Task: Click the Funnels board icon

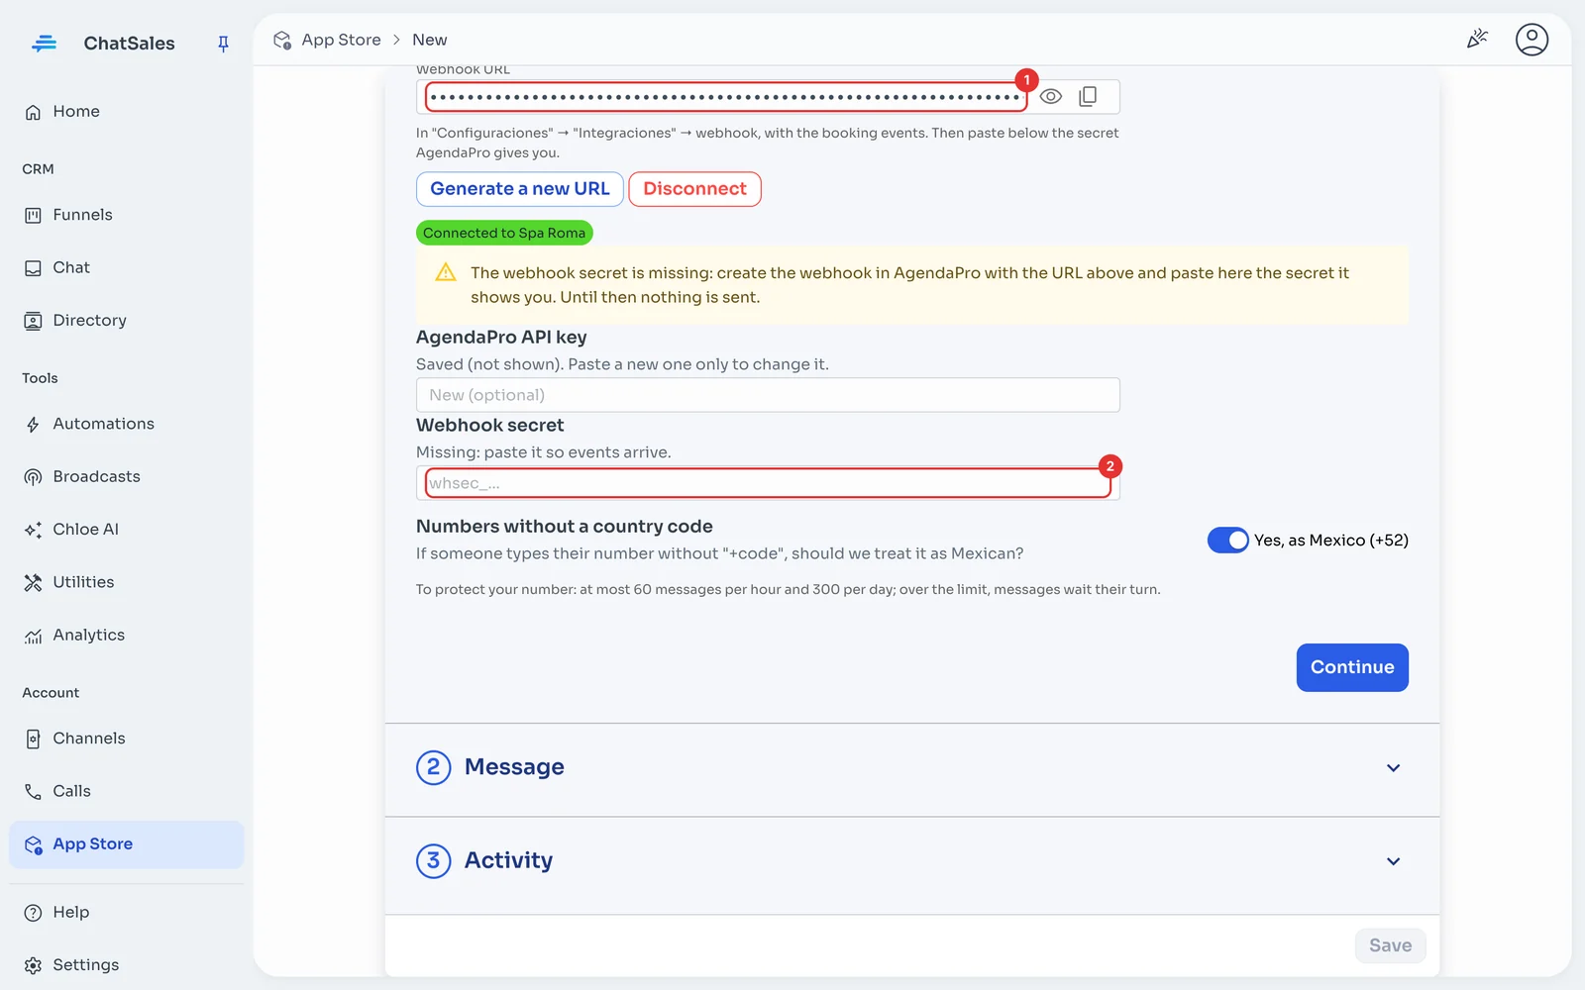Action: [33, 215]
